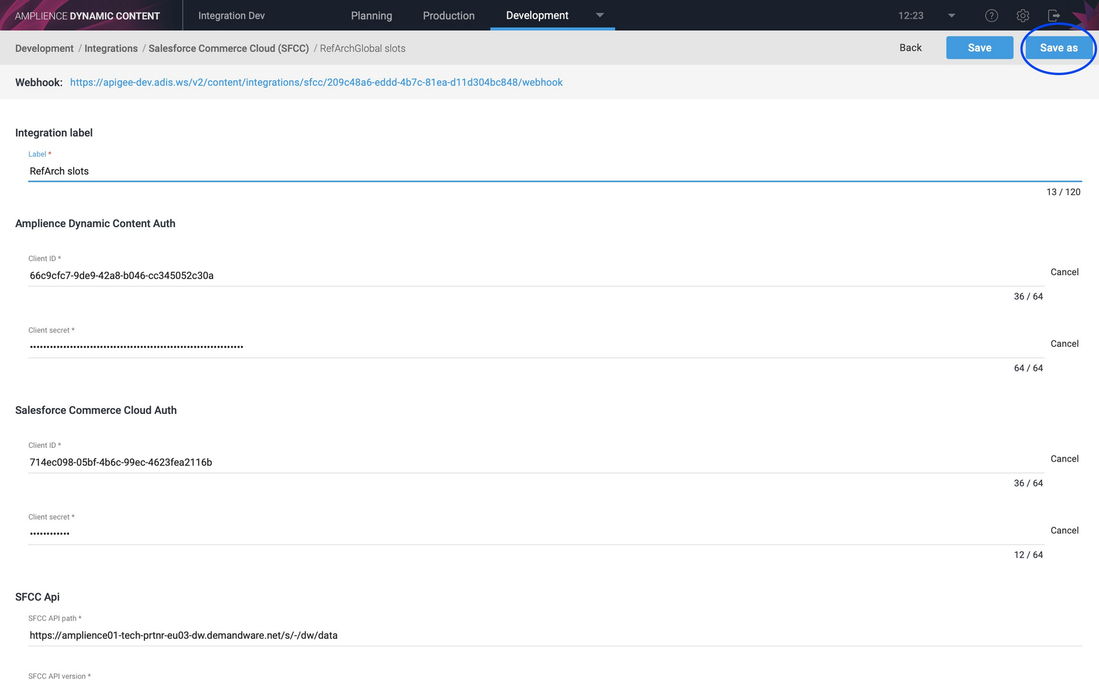
Task: Click the SFCC Api heading
Action: (37, 597)
